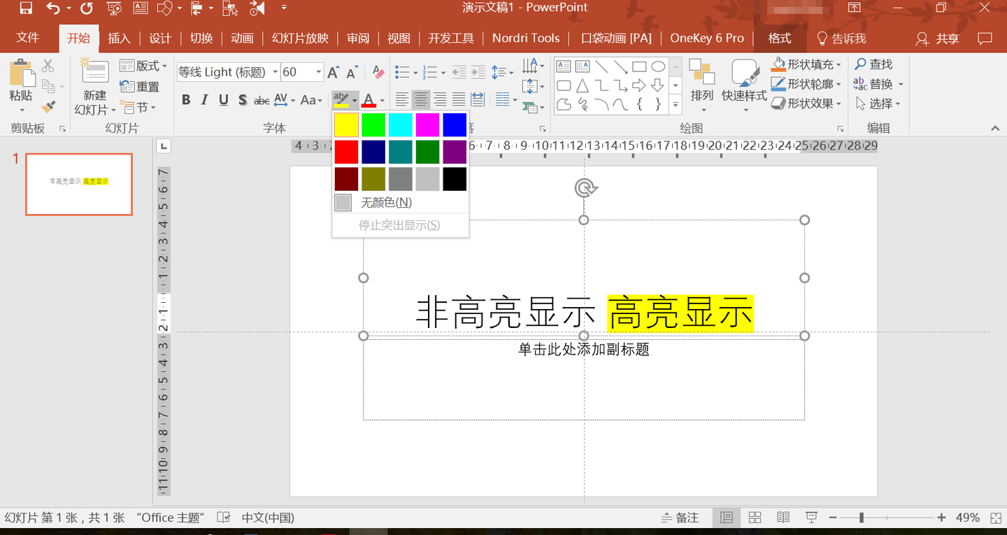The image size is (1007, 535).
Task: Select the oval shape in gallery
Action: [658, 67]
